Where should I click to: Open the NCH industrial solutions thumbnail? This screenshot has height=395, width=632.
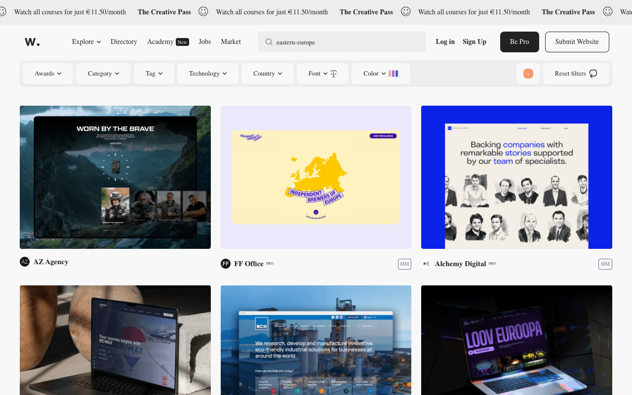(x=316, y=340)
